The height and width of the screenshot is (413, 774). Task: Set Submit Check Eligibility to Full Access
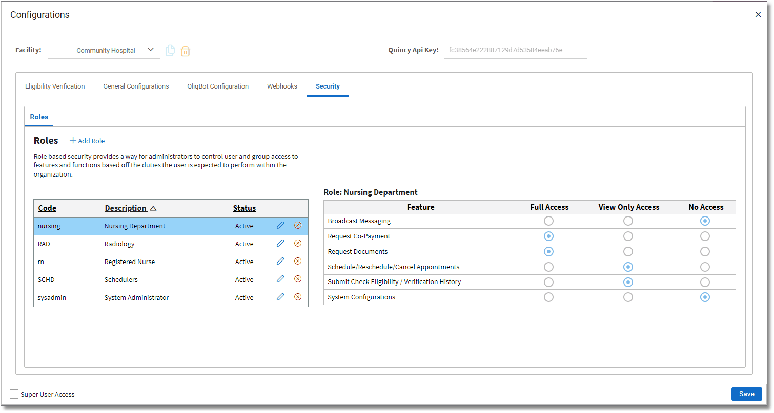549,282
